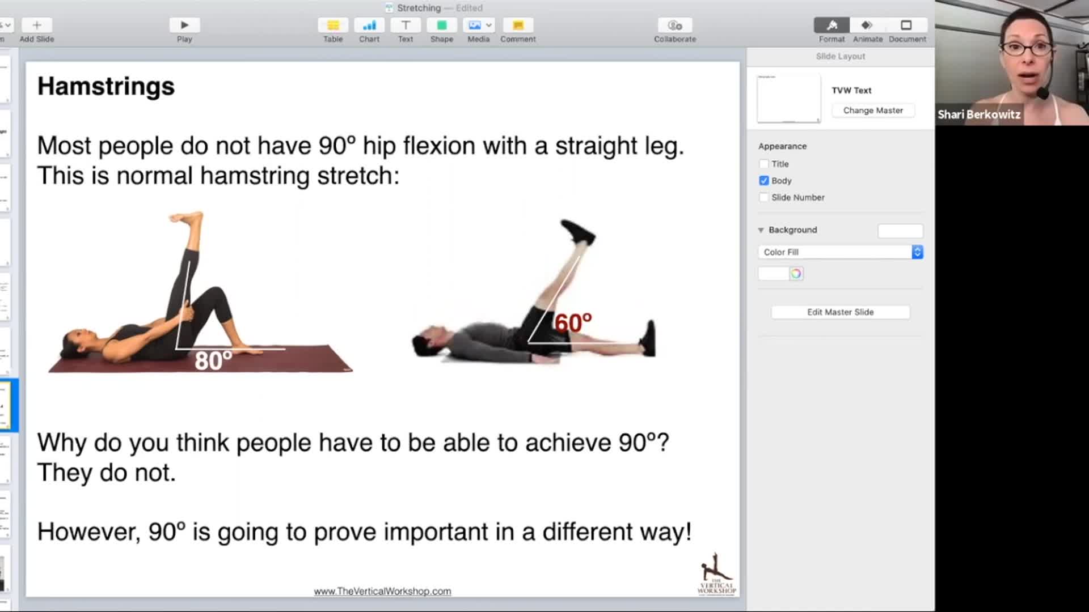Switch to the Animate tab
Screen dimensions: 1089x612
point(867,25)
